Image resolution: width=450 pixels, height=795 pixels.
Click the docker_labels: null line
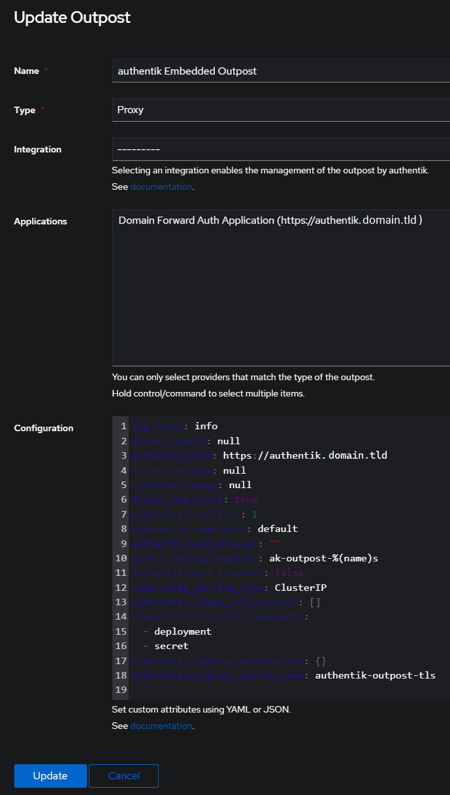(x=186, y=441)
